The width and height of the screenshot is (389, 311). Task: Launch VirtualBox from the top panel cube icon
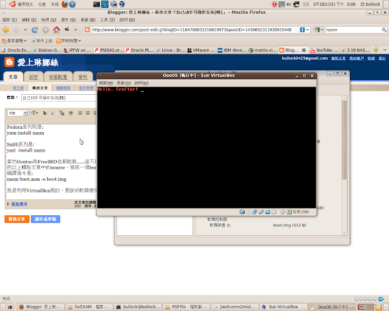click(122, 4)
